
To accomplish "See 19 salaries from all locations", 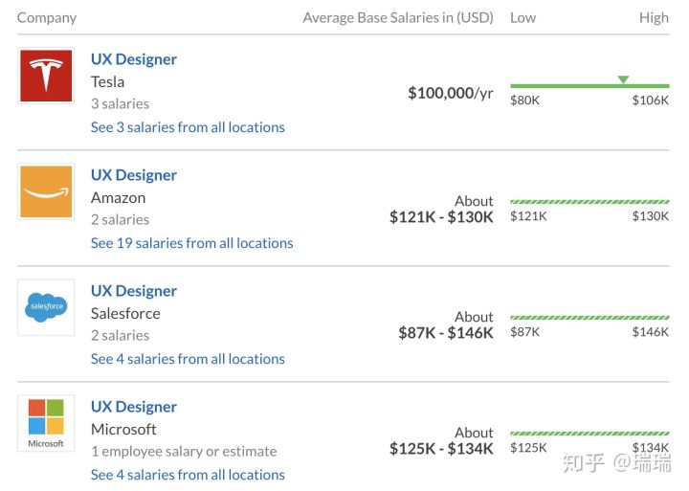I will (191, 243).
